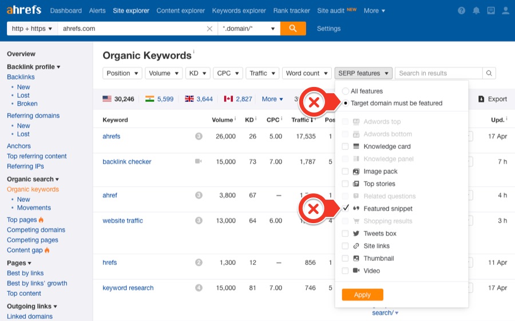Check the Image pack checkbox

tap(345, 171)
